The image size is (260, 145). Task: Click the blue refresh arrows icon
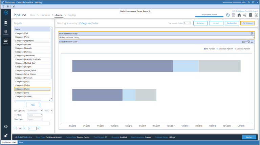tap(228, 15)
